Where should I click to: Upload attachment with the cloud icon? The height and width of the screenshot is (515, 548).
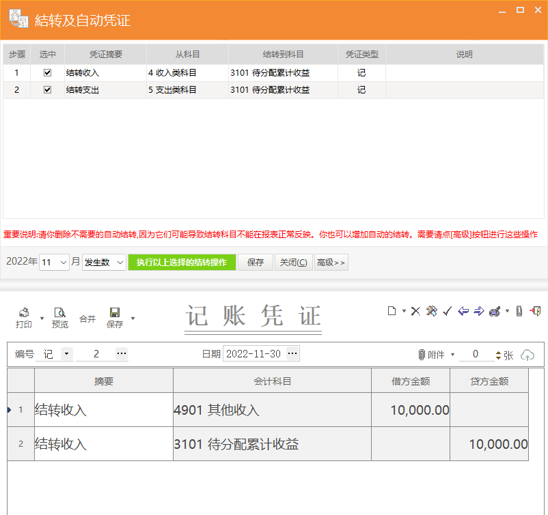(x=528, y=355)
